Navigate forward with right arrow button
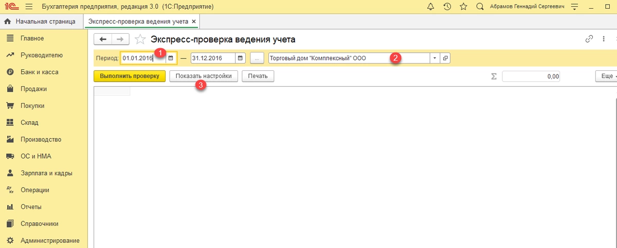The image size is (617, 248). [119, 39]
